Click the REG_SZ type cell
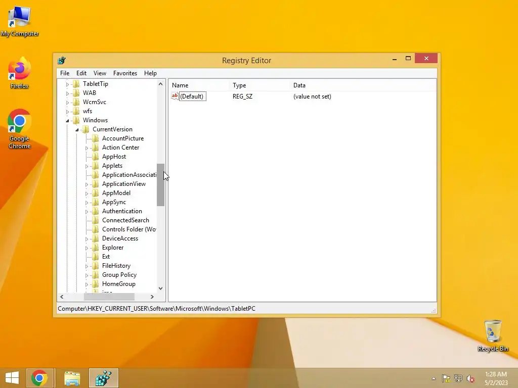Image resolution: width=518 pixels, height=388 pixels. click(242, 96)
